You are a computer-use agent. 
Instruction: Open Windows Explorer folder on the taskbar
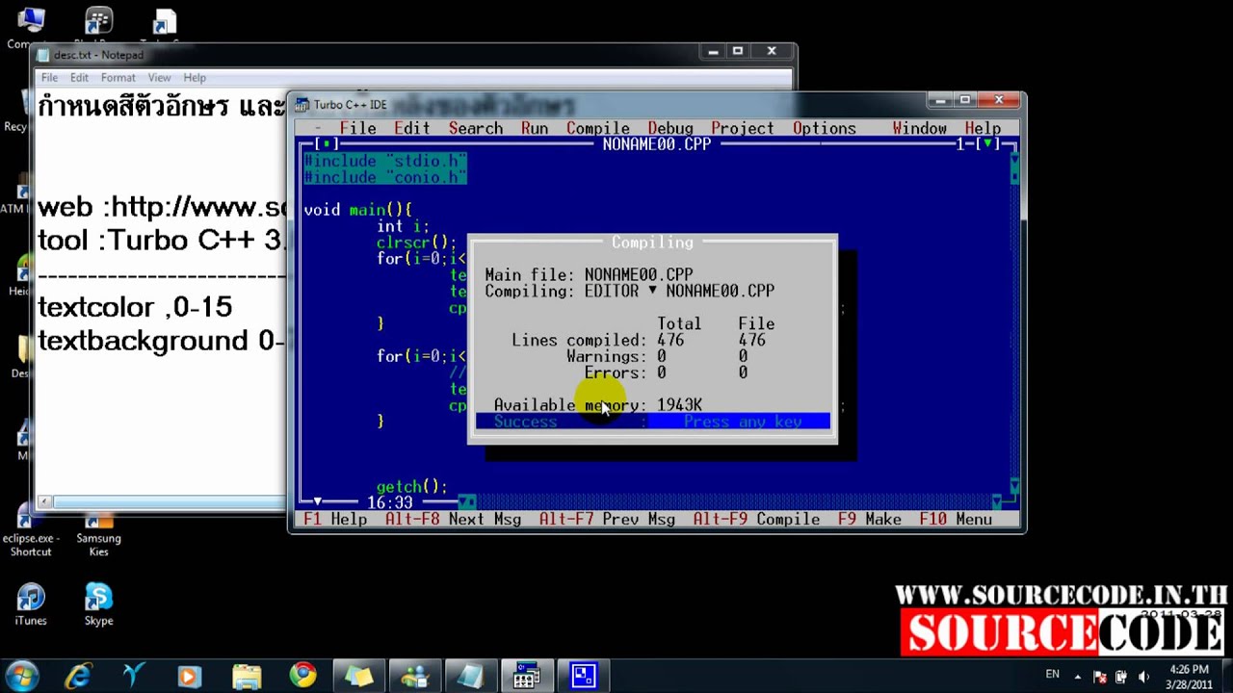point(246,677)
